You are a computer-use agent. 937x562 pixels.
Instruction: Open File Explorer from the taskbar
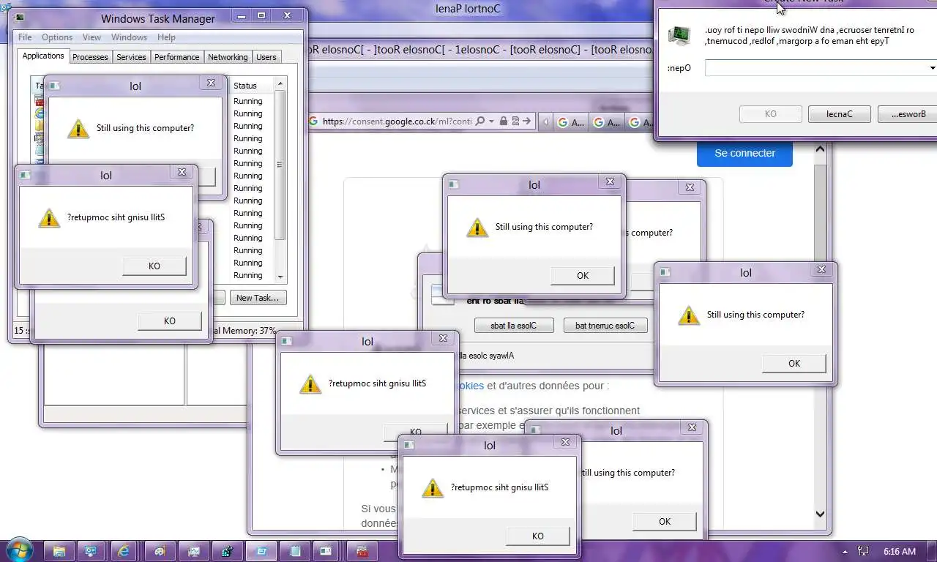click(x=59, y=551)
